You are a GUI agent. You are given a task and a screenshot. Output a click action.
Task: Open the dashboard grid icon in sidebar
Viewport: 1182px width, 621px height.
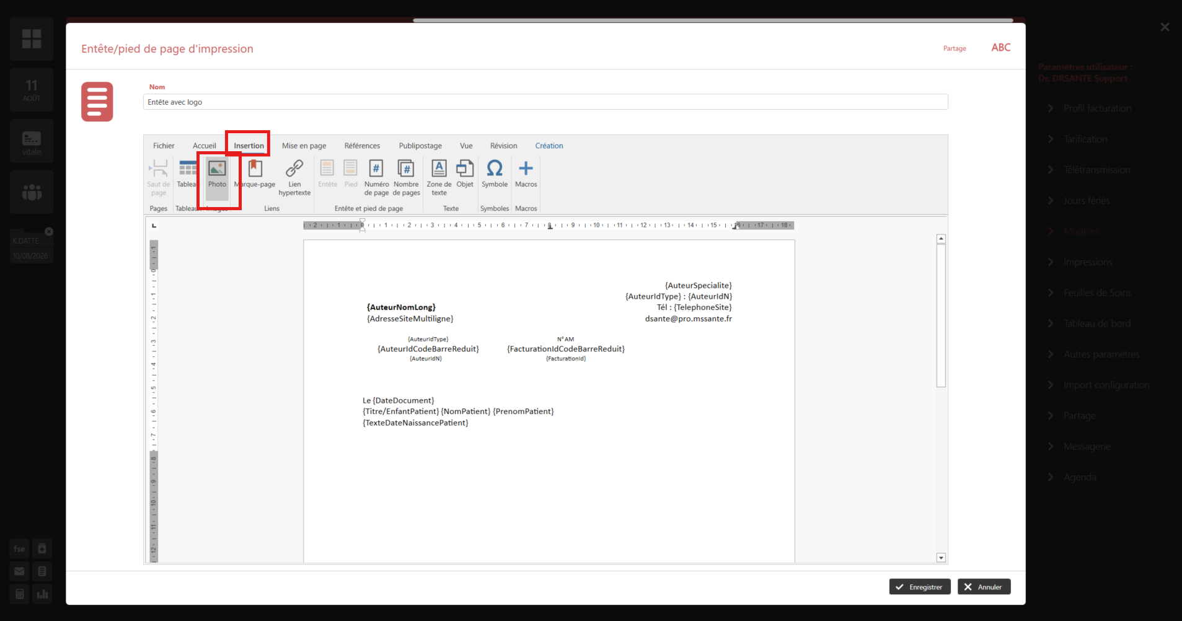(x=32, y=39)
